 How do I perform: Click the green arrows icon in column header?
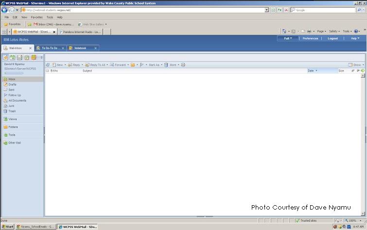[x=363, y=71]
